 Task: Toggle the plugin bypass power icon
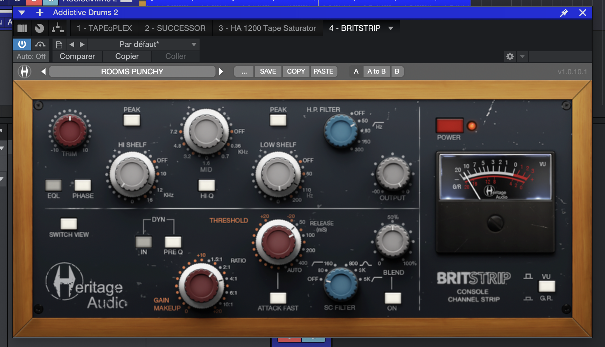[22, 45]
